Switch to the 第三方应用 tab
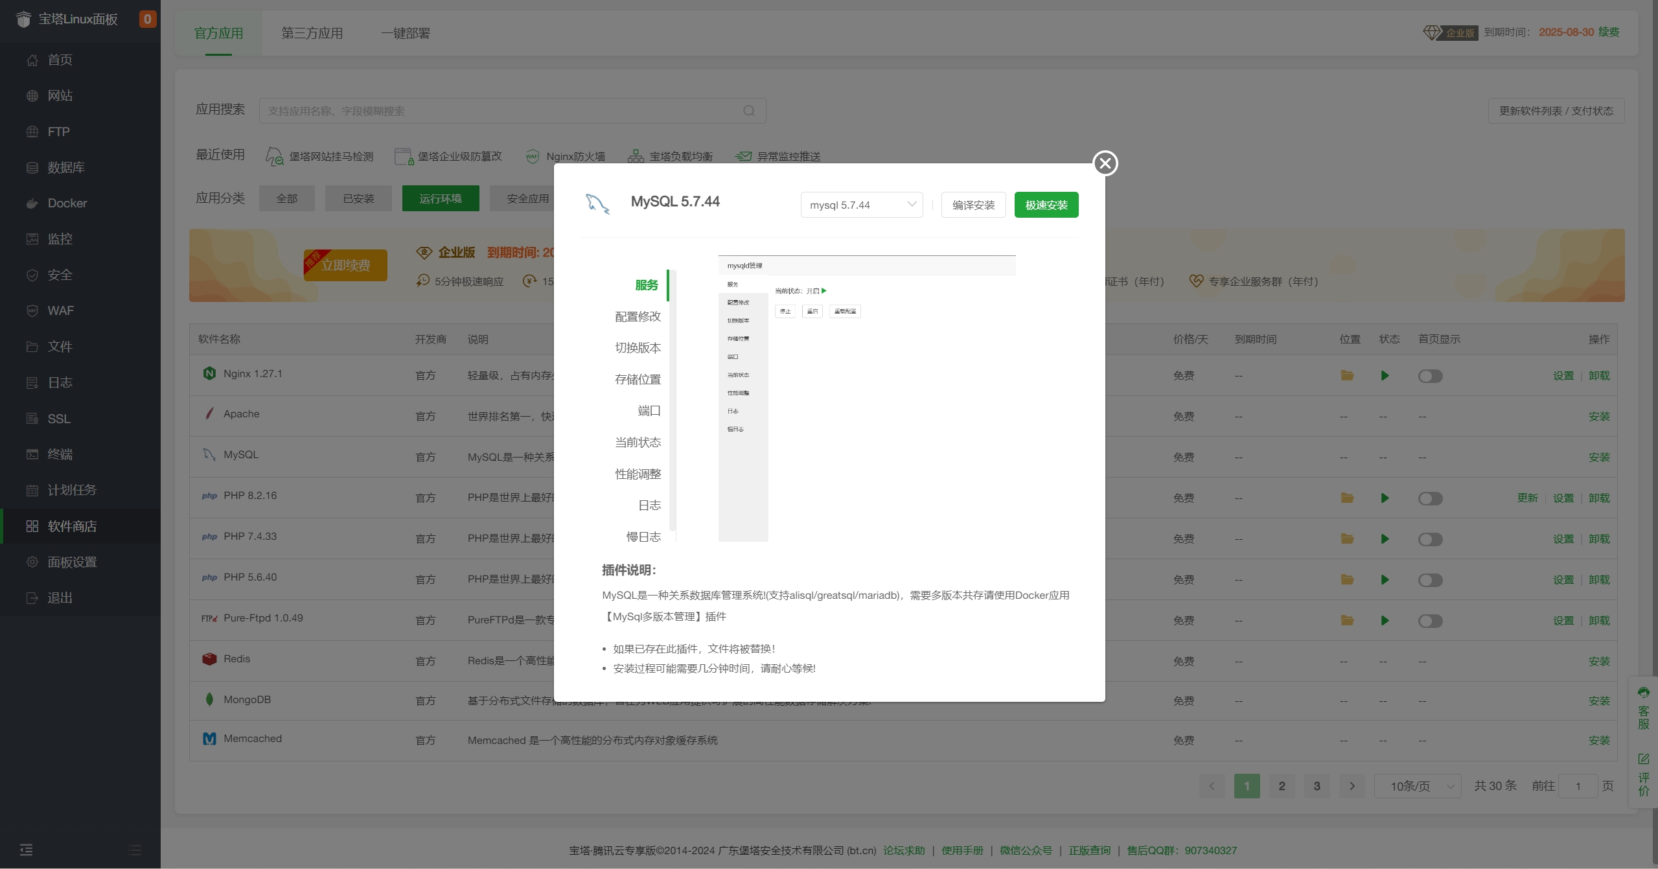The height and width of the screenshot is (869, 1658). tap(312, 32)
